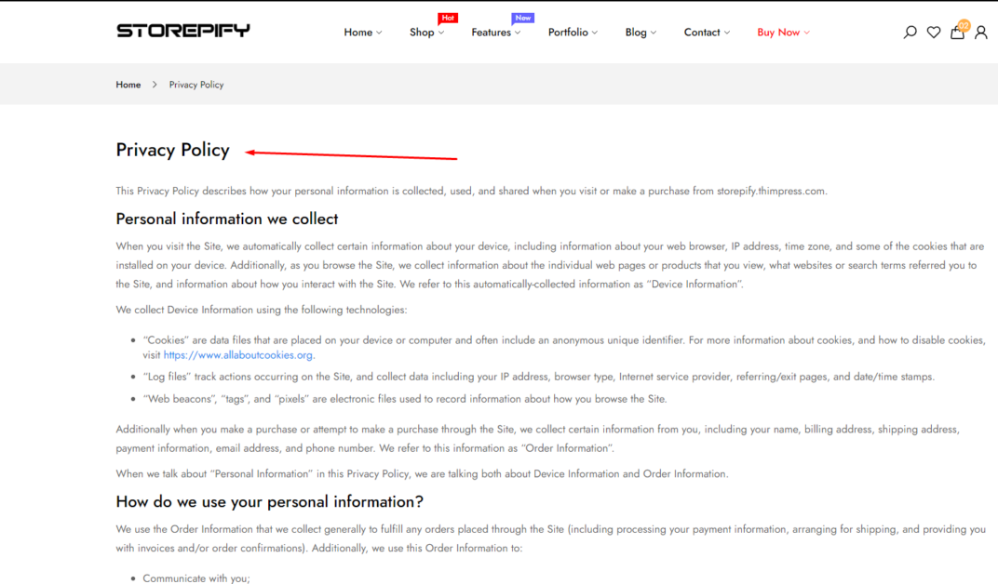Screen dimensions: 998x584
Task: Open the Buy Now dropdown chevron
Action: click(805, 32)
